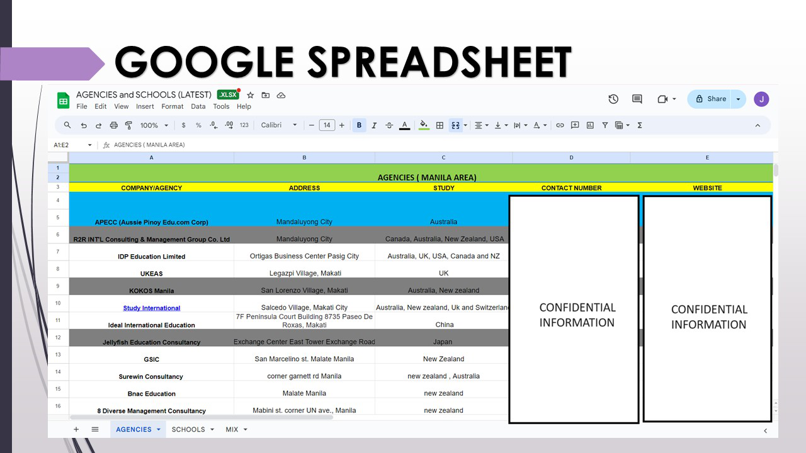806x453 pixels.
Task: Open vertical align dropdown
Action: click(501, 125)
